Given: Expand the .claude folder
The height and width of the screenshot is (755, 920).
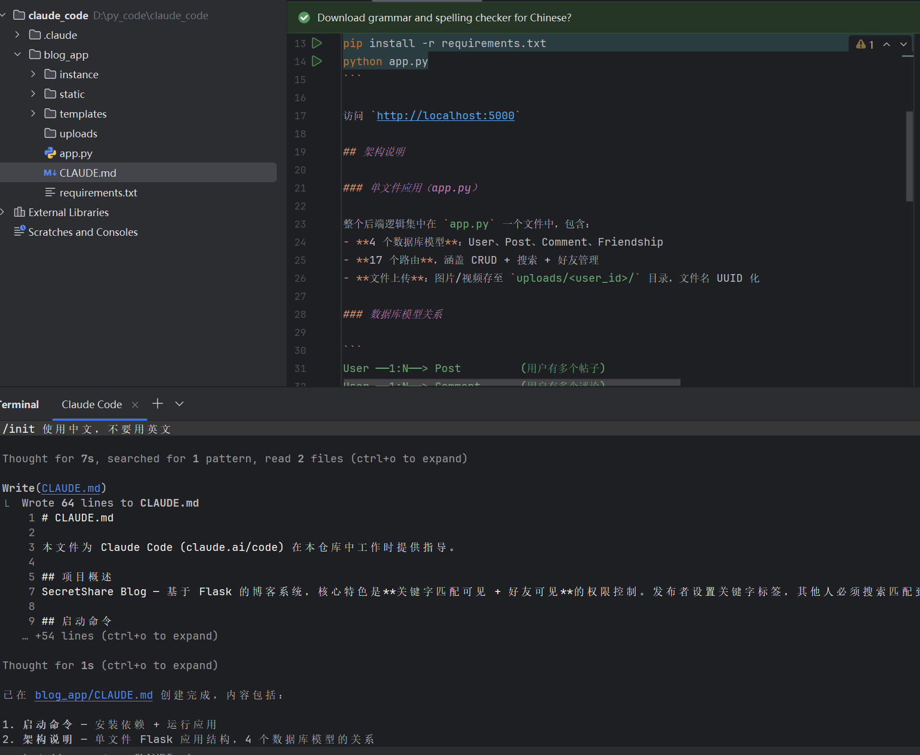Looking at the screenshot, I should point(18,35).
